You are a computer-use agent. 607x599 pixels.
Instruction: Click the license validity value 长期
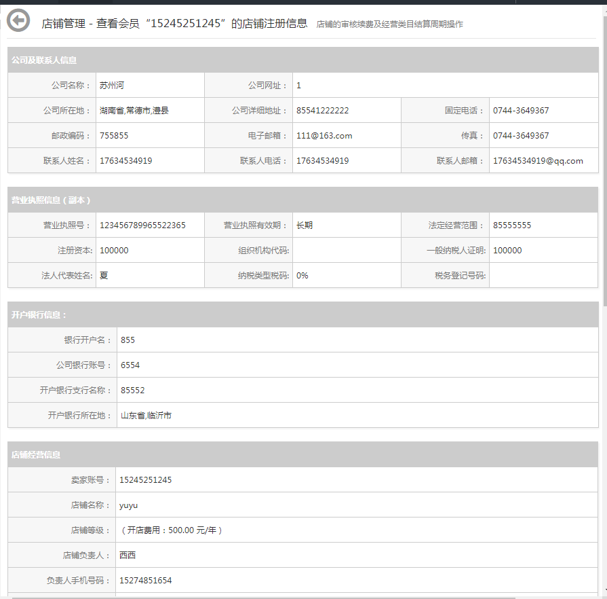[305, 225]
